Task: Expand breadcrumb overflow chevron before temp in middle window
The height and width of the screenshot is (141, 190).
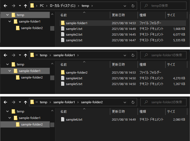Action: click(x=37, y=55)
